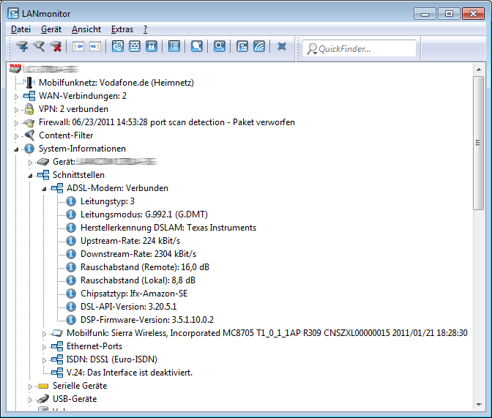
Task: Click the magnifying glass search toolbar icon
Action: coord(219,47)
